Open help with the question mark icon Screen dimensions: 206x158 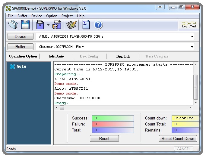click(98, 25)
